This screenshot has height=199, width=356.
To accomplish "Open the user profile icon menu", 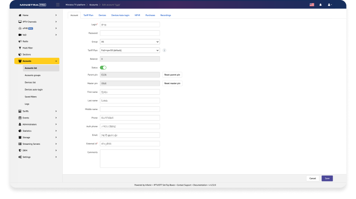I will click(329, 5).
